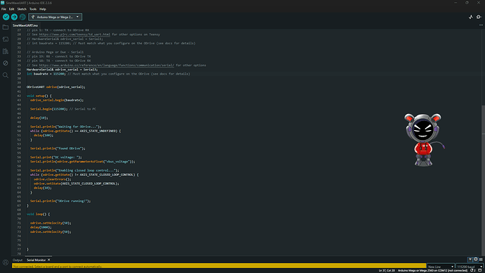485x273 pixels.
Task: Click the Upload arrow button
Action: (x=14, y=17)
